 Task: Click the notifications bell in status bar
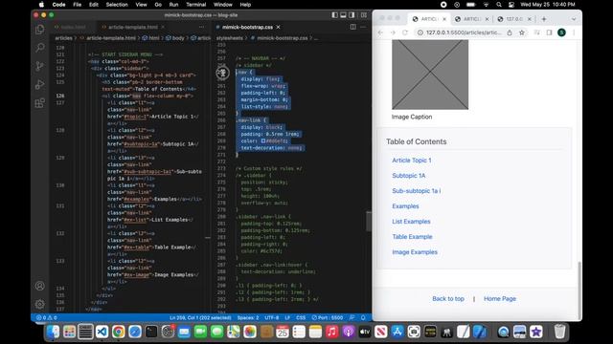click(363, 317)
